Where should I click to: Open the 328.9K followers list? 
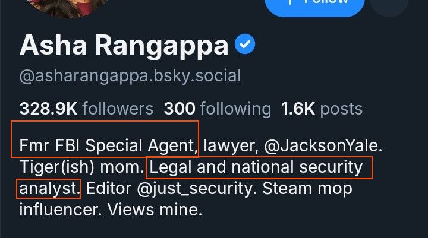point(86,109)
